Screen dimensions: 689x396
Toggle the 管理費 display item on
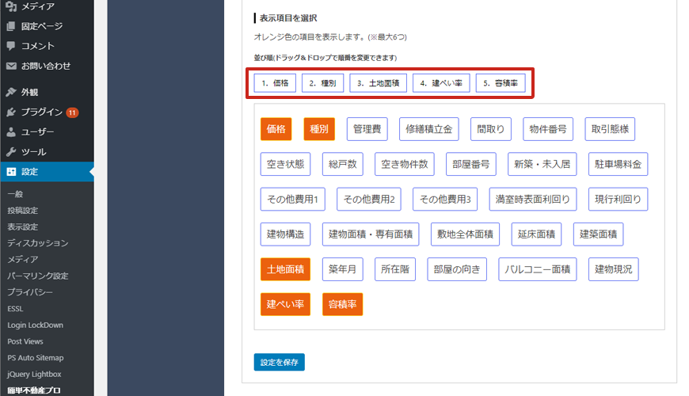point(367,129)
